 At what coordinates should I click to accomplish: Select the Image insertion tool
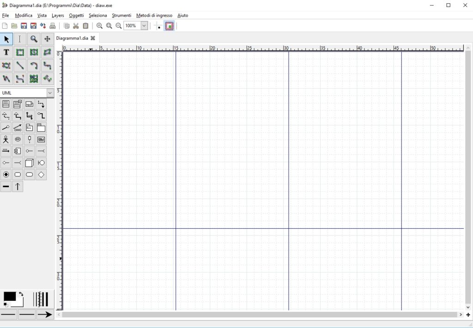34,79
